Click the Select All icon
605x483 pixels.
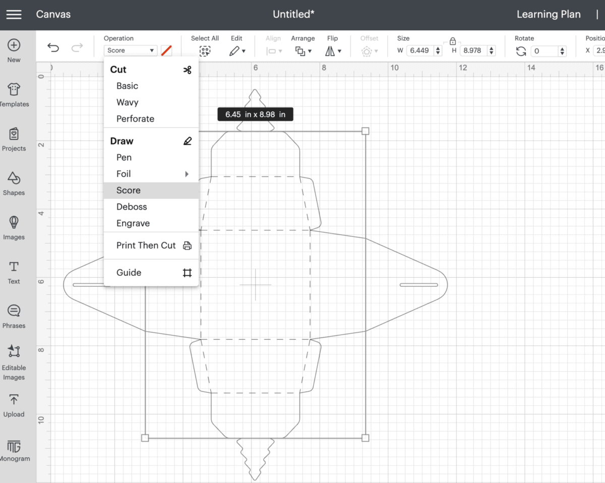click(205, 51)
